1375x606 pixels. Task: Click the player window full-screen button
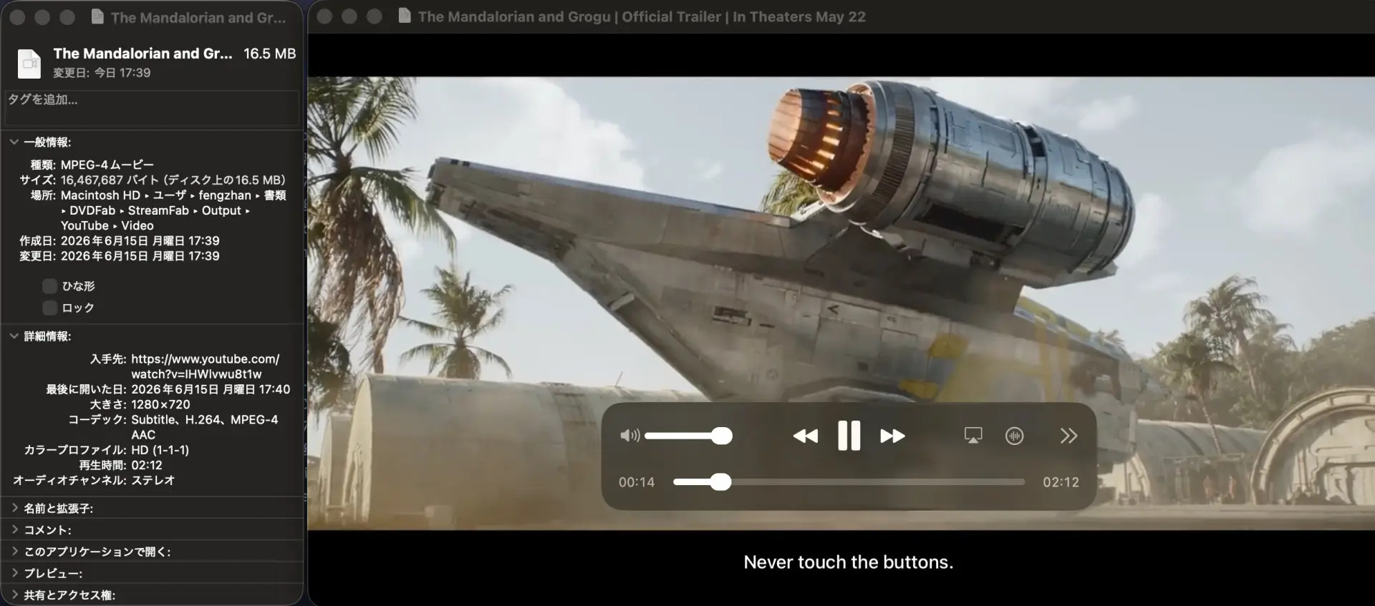pyautogui.click(x=374, y=16)
